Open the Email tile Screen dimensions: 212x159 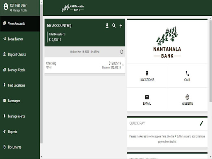(147, 99)
